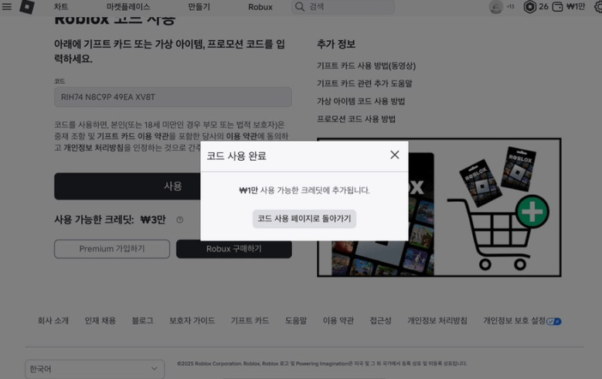Image resolution: width=602 pixels, height=379 pixels.
Task: Open 가상 아이템 코드 사용 방법 link
Action: tap(361, 101)
